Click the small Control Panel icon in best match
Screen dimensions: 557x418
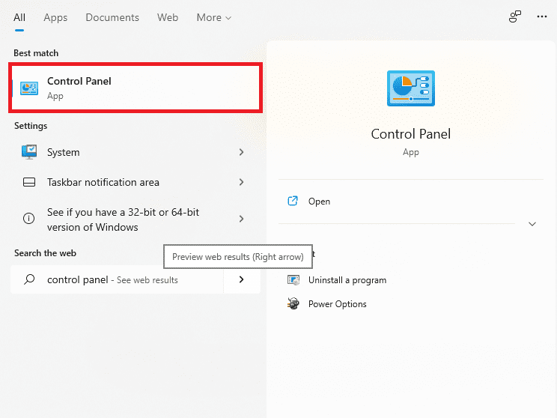(x=29, y=88)
